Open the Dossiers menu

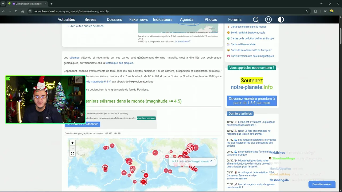(x=114, y=19)
